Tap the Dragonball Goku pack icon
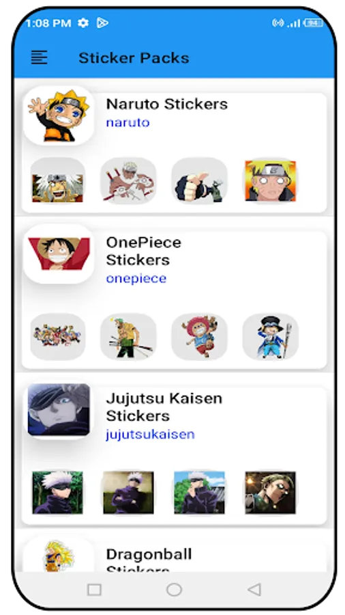The width and height of the screenshot is (345, 615). tap(59, 556)
